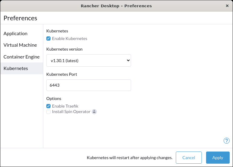233x167 pixels.
Task: Open the Kubernetes version dropdown
Action: click(89, 60)
